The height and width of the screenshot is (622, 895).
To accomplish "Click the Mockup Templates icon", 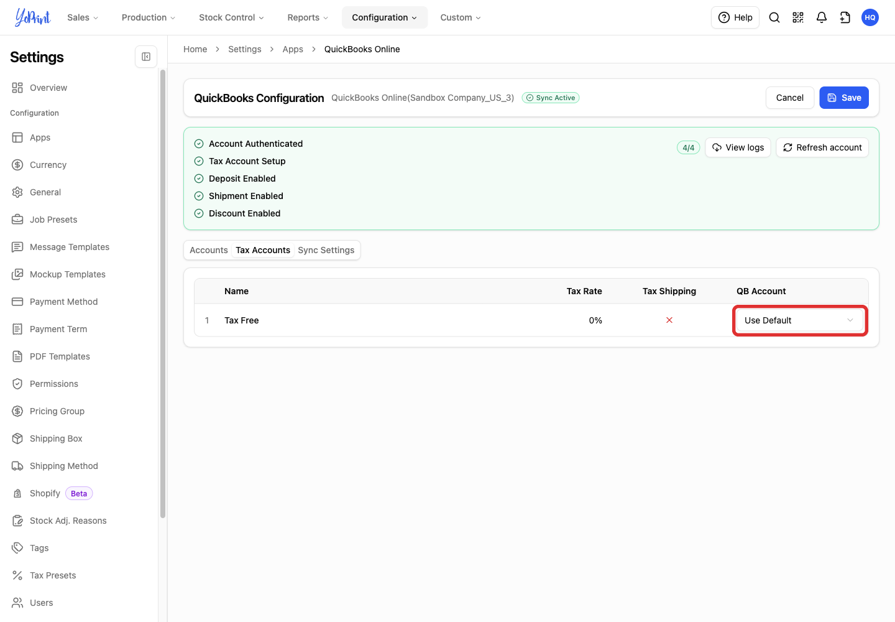I will pyautogui.click(x=17, y=274).
